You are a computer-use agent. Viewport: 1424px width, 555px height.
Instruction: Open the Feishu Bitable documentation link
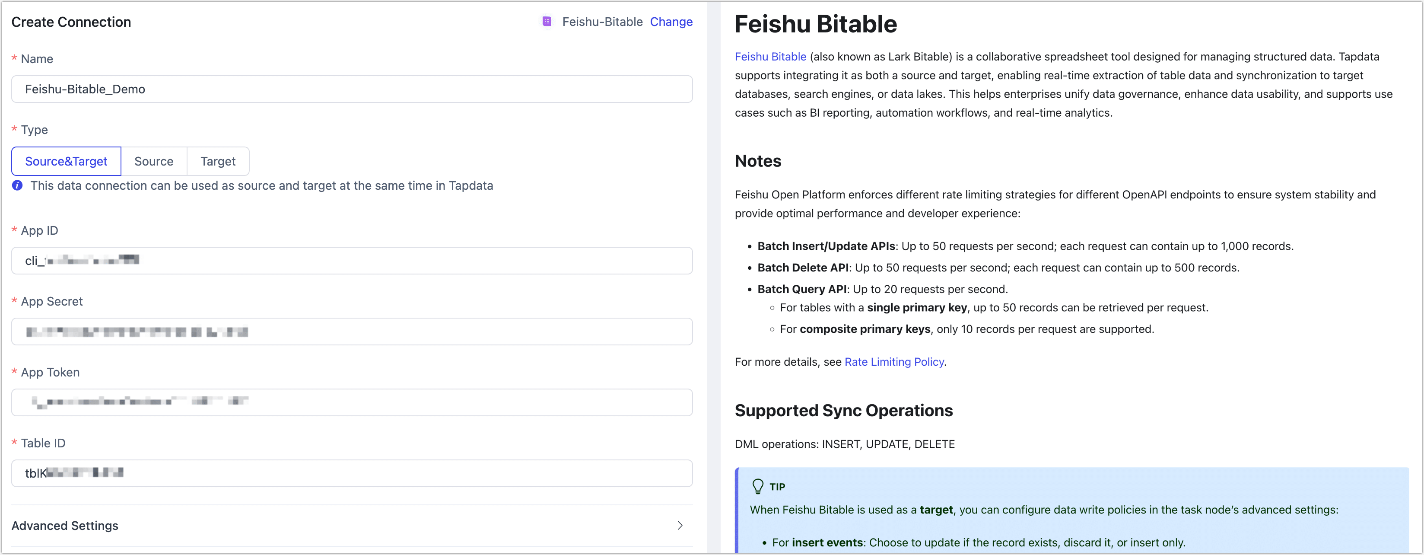tap(770, 56)
